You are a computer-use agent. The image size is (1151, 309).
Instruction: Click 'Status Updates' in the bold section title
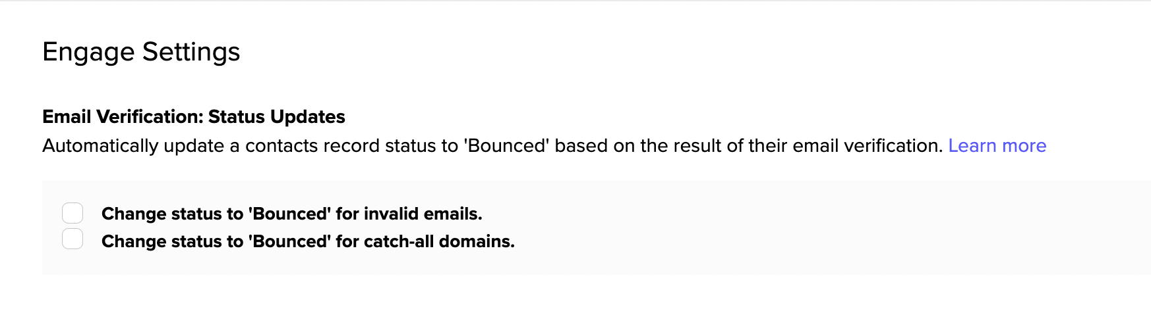coord(277,116)
